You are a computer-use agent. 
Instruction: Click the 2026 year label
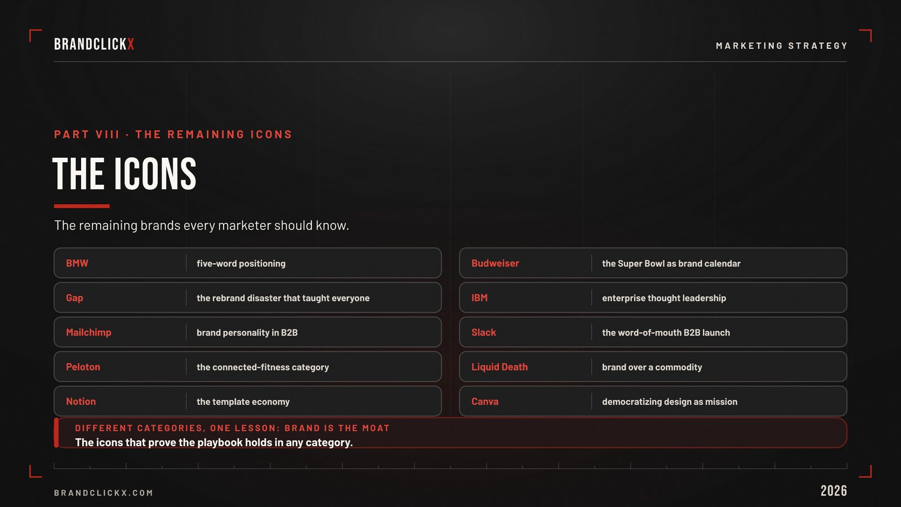tap(833, 491)
